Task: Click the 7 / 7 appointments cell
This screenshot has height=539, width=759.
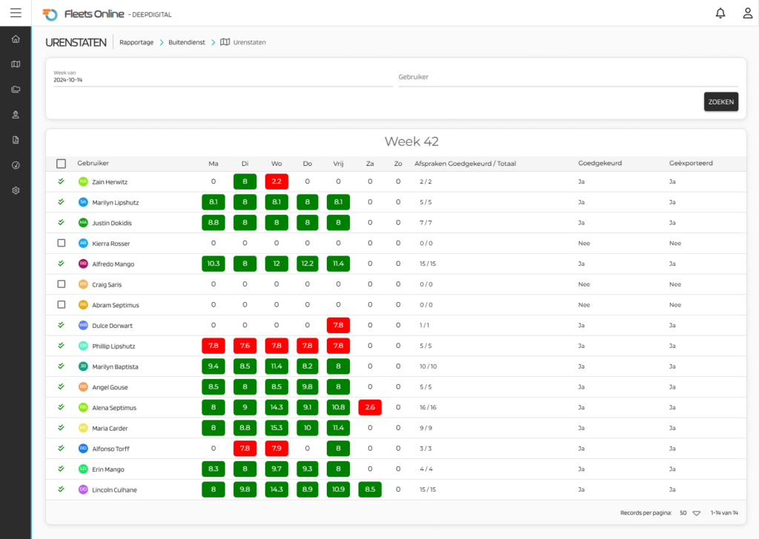Action: point(426,223)
